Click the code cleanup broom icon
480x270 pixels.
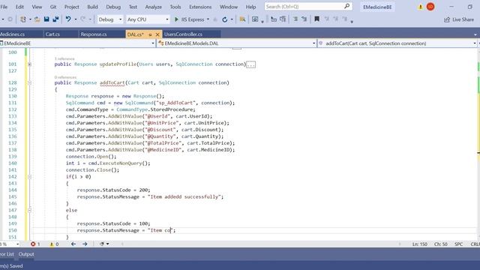(102, 244)
